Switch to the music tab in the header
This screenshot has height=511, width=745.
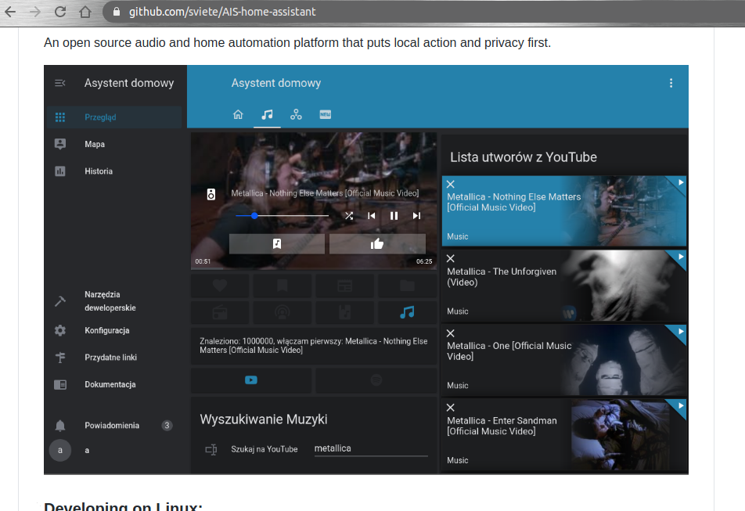267,115
